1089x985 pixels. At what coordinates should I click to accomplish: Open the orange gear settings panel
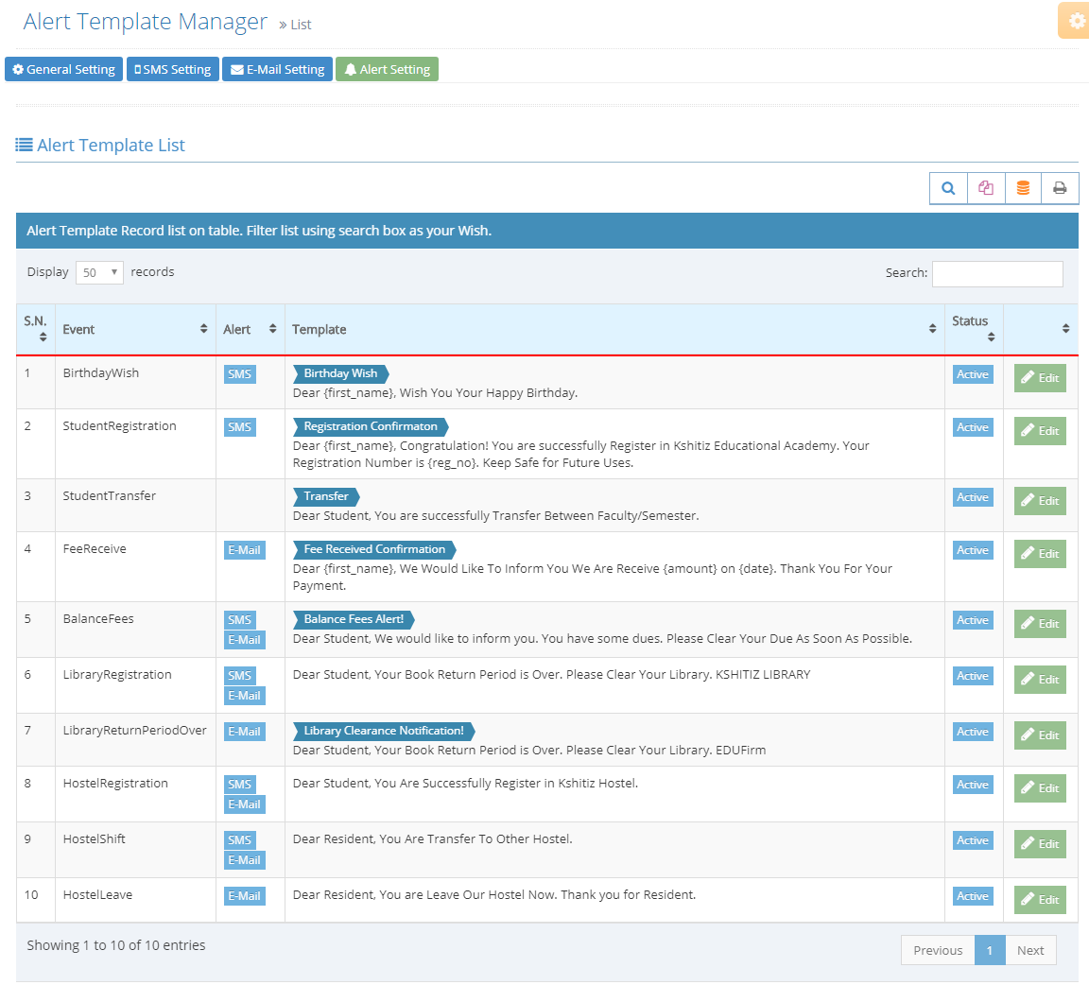(x=1076, y=21)
